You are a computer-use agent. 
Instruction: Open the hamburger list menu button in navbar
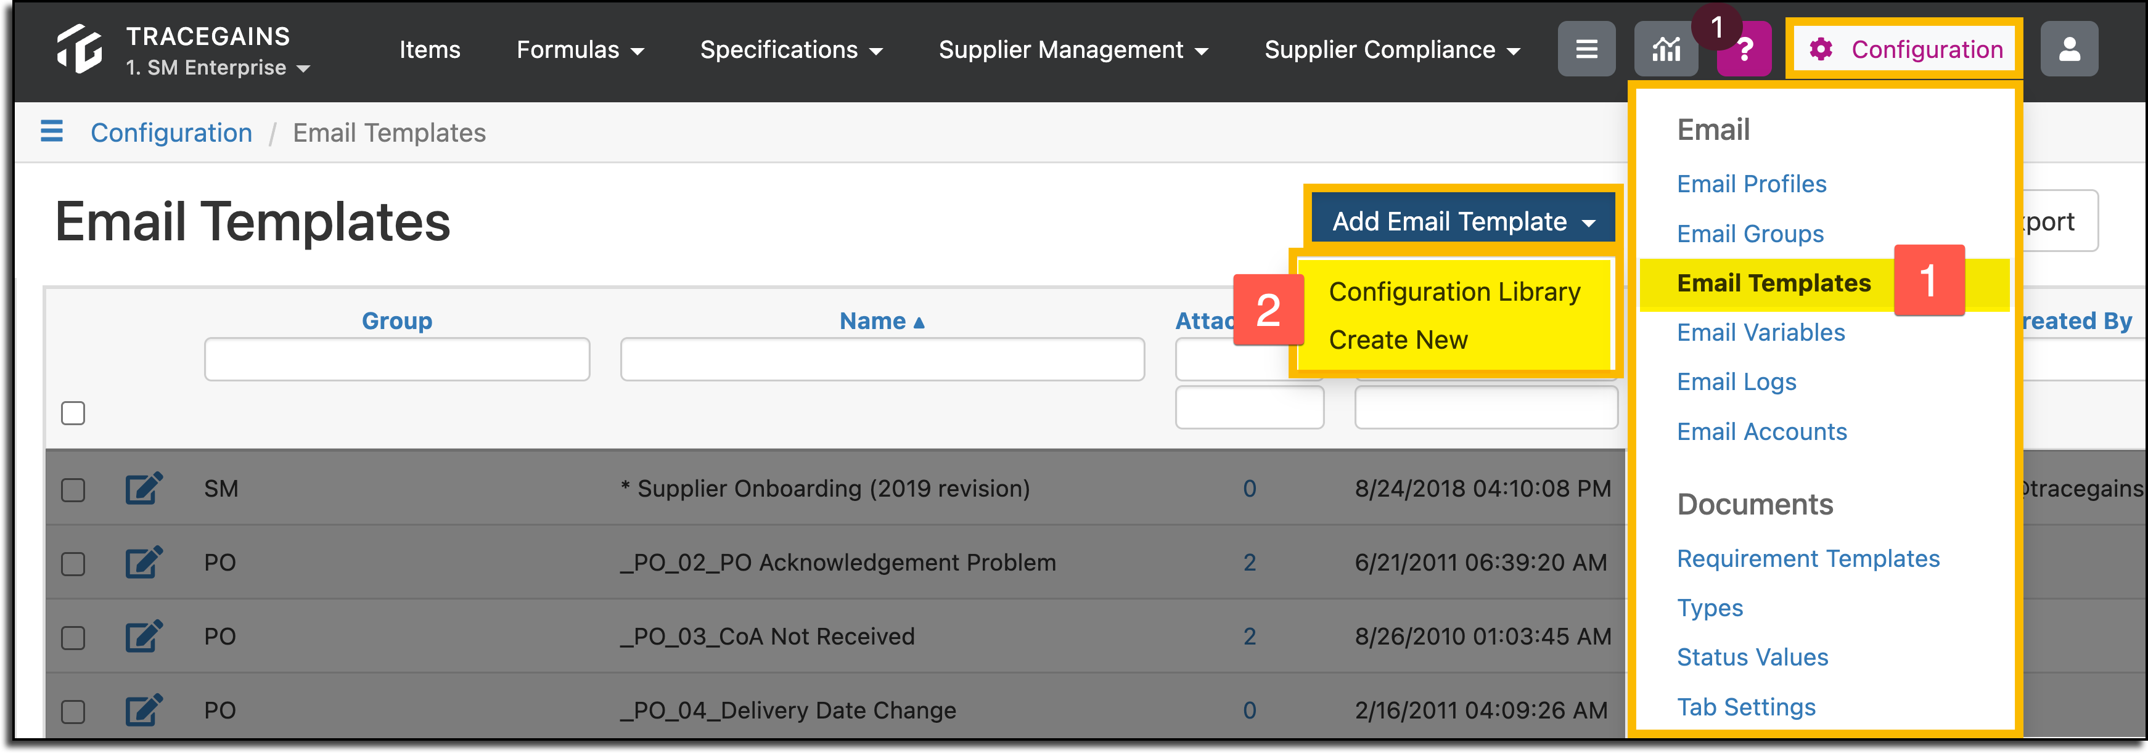coord(1586,49)
